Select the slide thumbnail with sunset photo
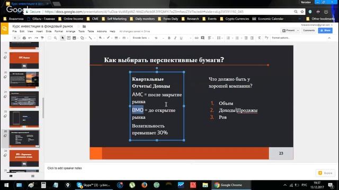339x190 pixels. (24, 80)
